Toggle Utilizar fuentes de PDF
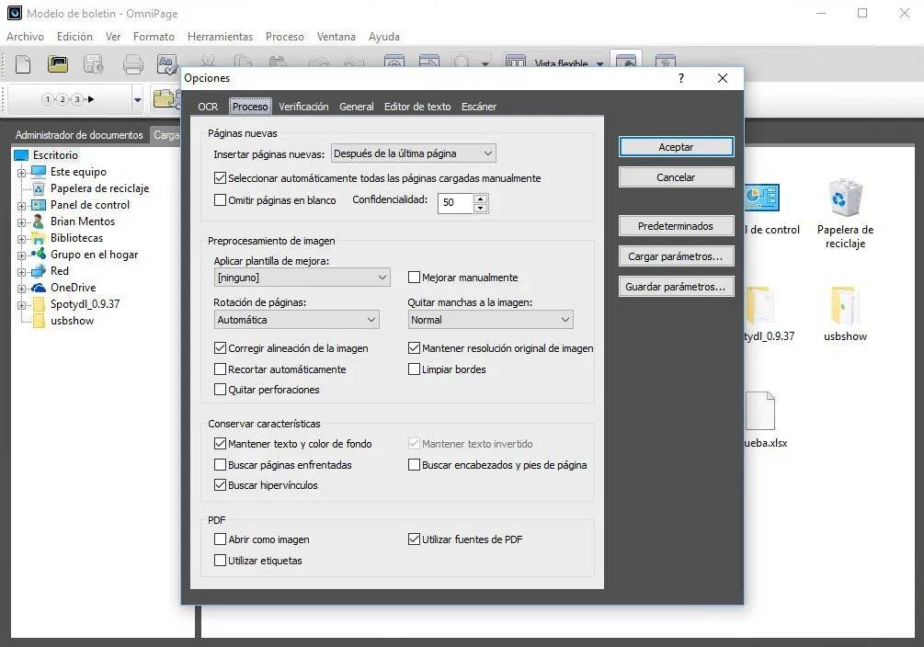 pos(415,539)
